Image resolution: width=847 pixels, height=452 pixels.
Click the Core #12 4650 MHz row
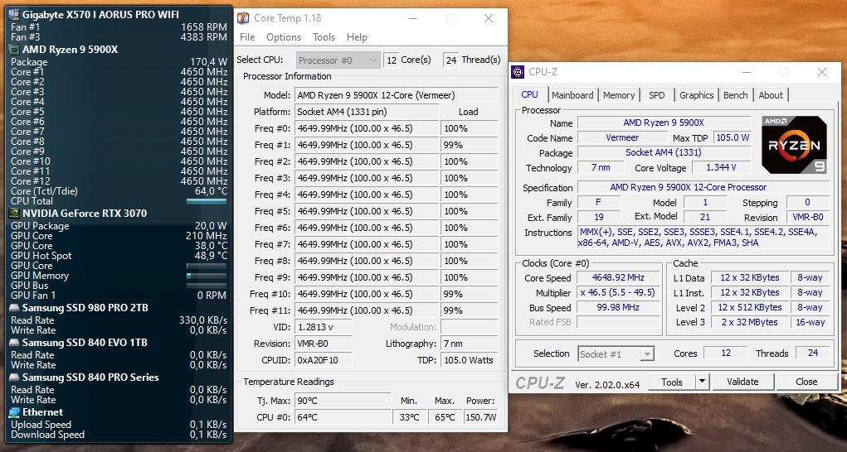(x=119, y=181)
